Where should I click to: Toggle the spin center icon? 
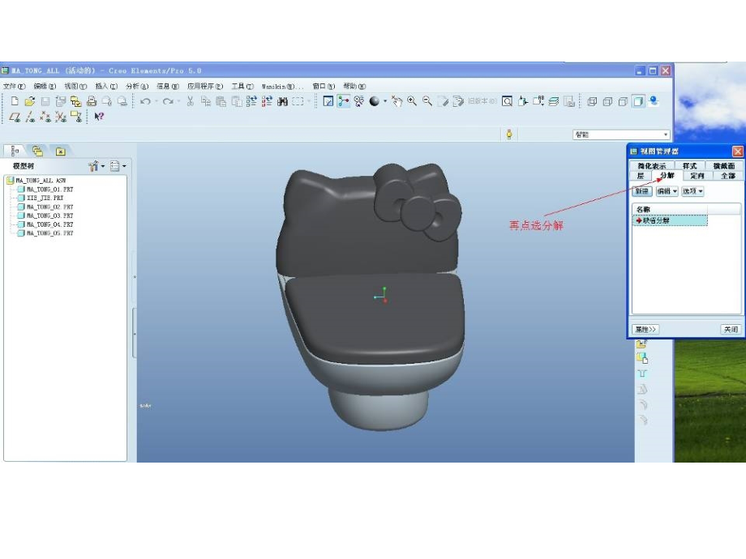coord(344,101)
